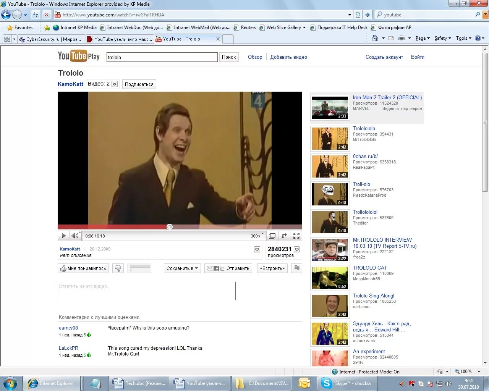Open the eamcy08 commenter profile link
The image size is (489, 391).
68,328
